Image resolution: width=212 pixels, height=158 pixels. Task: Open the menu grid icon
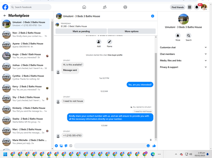coord(190,7)
